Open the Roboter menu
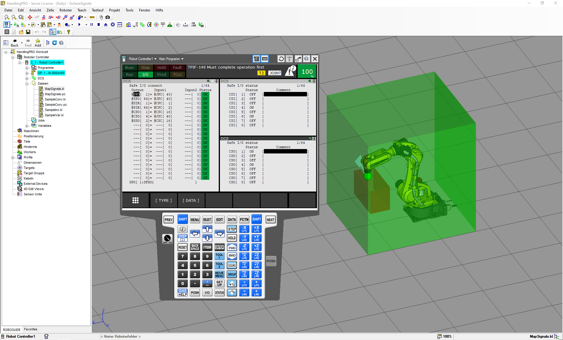This screenshot has height=340, width=563. click(66, 10)
